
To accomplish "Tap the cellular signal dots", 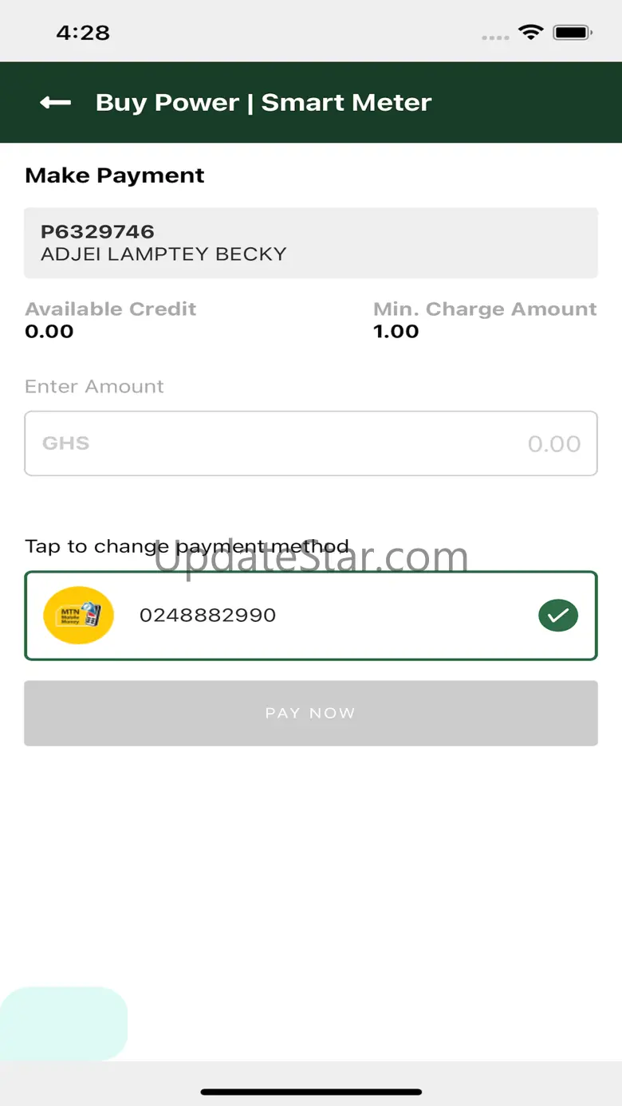I will pyautogui.click(x=495, y=37).
